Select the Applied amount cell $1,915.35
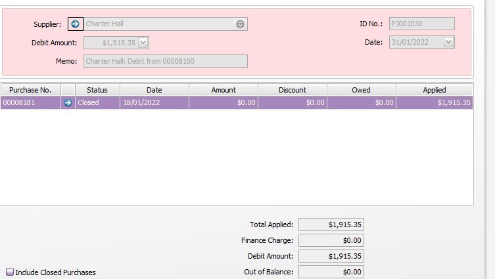 click(x=434, y=103)
